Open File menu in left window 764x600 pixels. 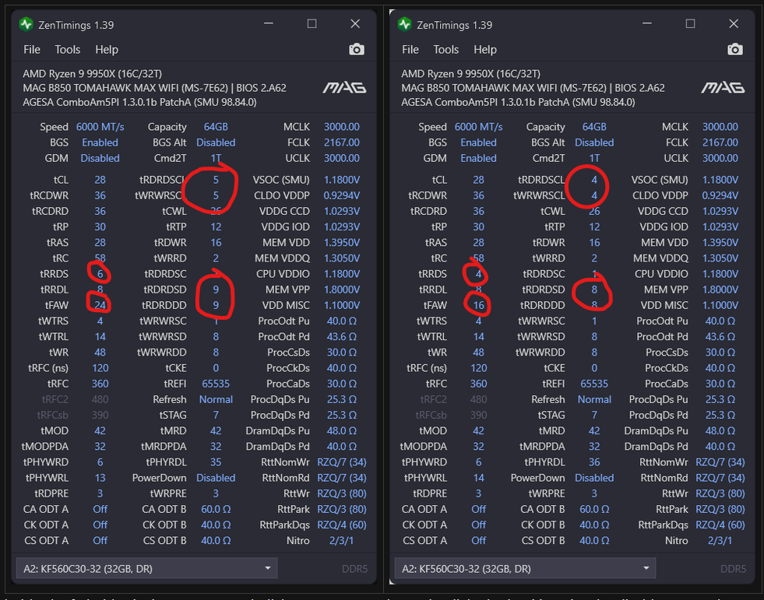(x=32, y=50)
